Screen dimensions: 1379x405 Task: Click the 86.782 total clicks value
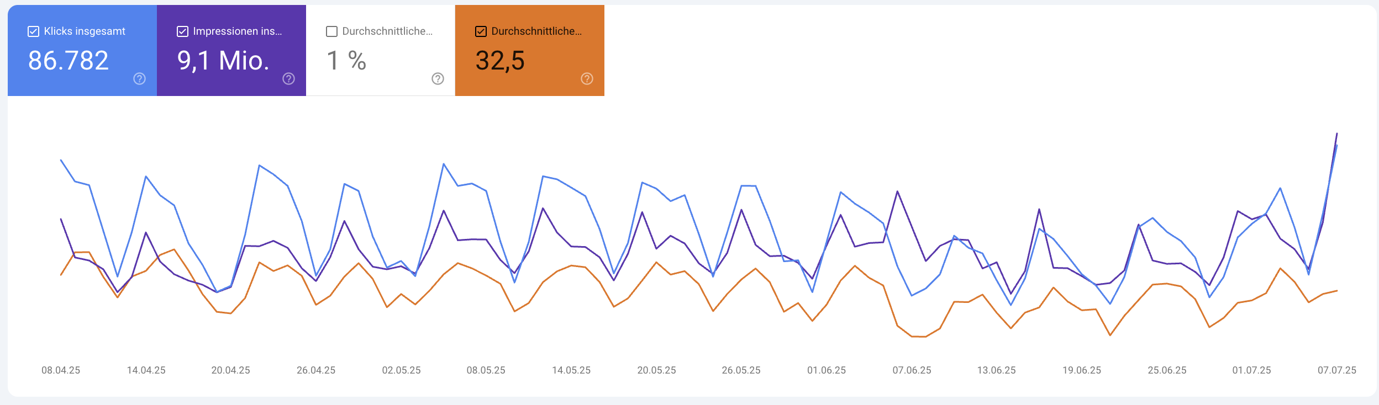[69, 61]
